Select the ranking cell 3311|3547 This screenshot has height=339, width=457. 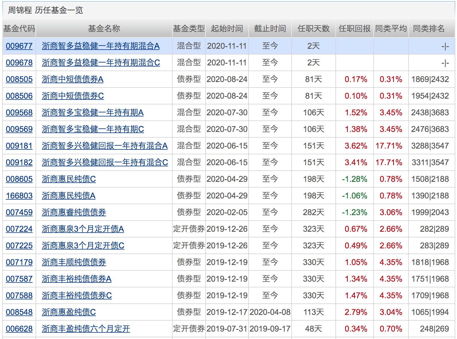pos(430,162)
